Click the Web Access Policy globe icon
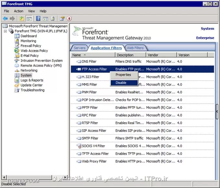Viewport: 220px width, 188px height. click(17, 51)
